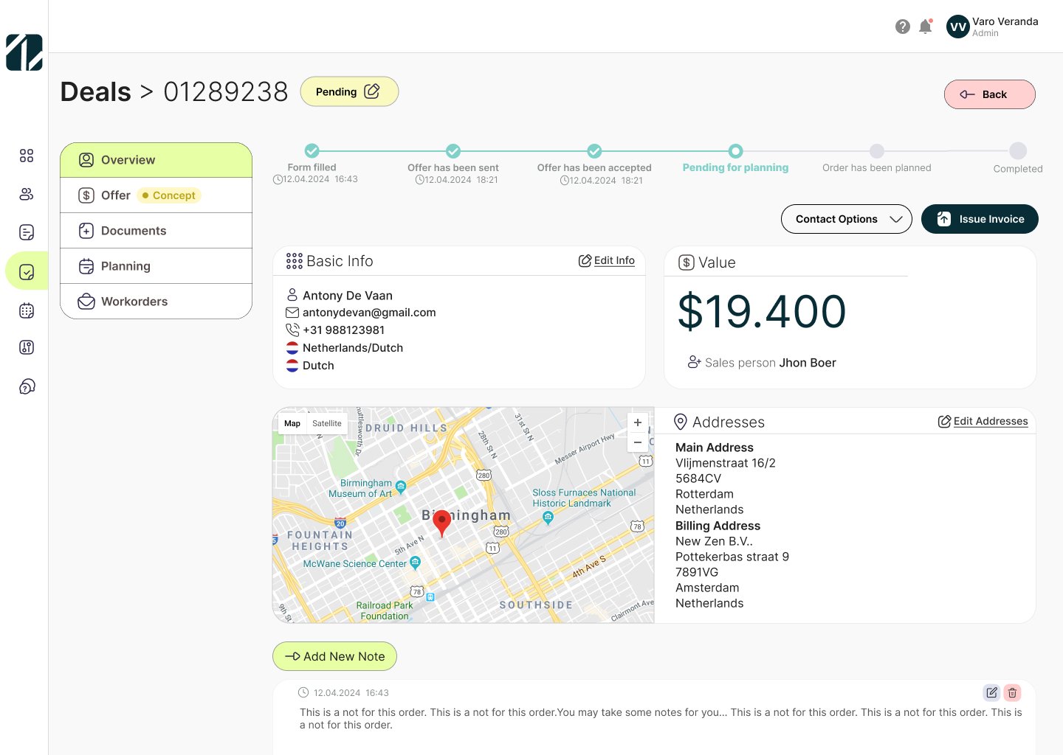Change the Pending deal status
The image size is (1063, 755).
pos(349,91)
